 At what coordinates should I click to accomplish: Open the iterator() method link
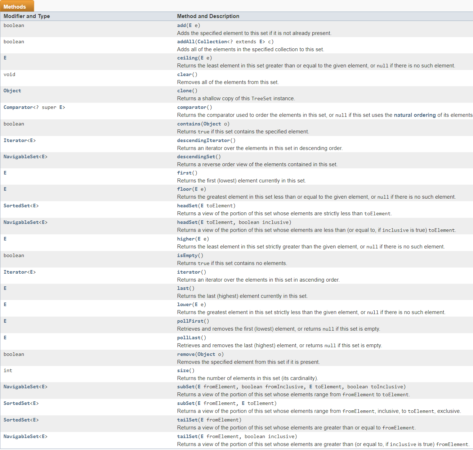(189, 272)
